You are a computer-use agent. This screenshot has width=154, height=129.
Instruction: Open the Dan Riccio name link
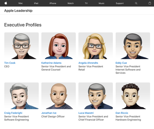tap(122, 113)
